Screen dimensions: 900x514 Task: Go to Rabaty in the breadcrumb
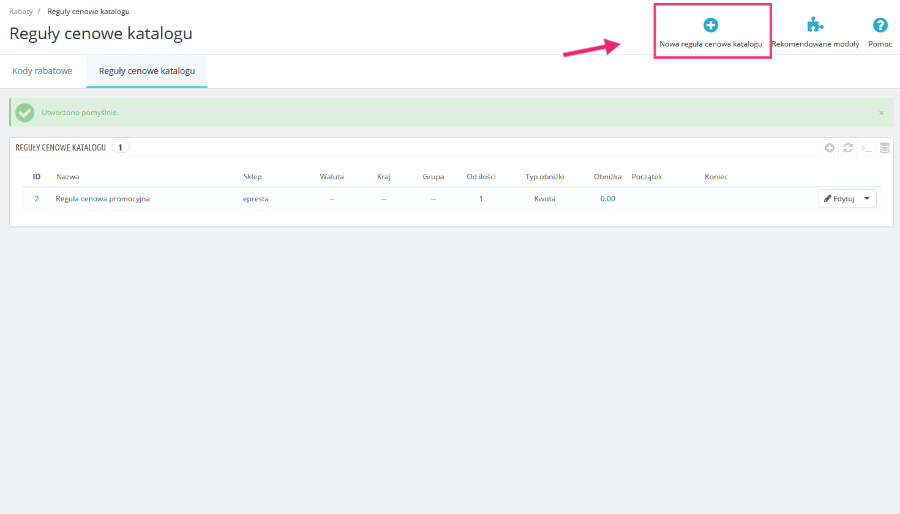tap(21, 12)
